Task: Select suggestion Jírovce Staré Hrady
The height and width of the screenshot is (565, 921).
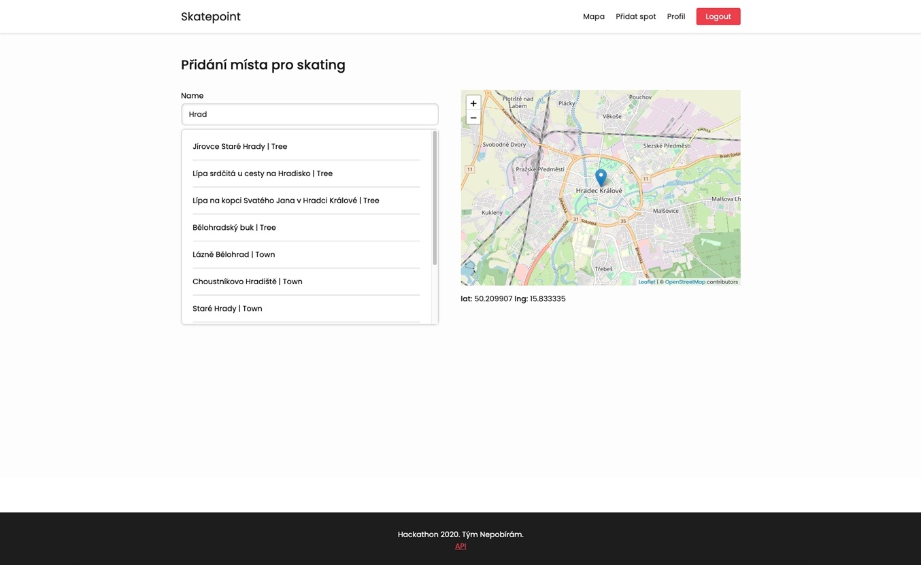Action: [x=239, y=146]
